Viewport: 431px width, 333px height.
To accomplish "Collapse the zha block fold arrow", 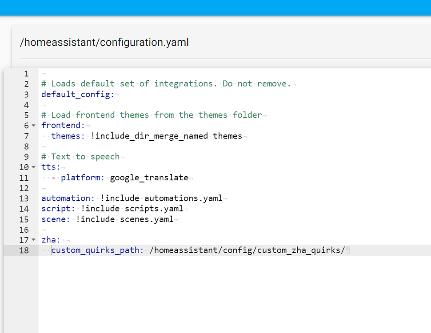I will (x=33, y=240).
